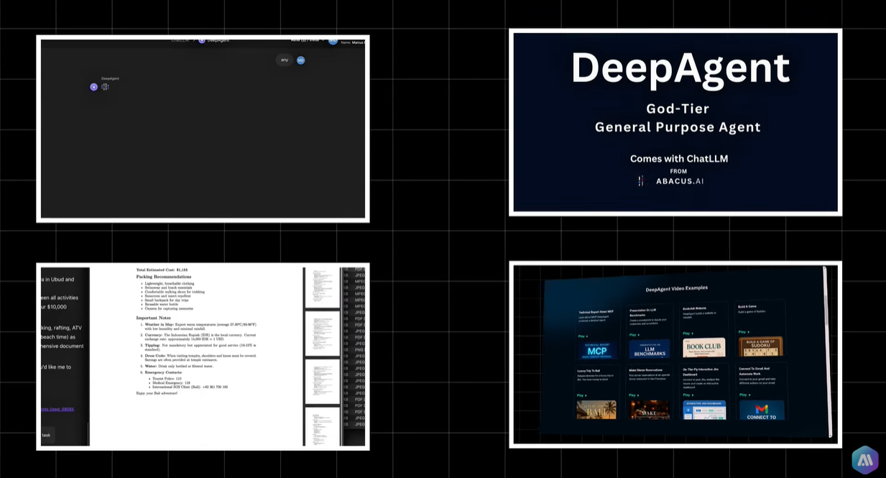Open the MCP technical report thumbnail
Image resolution: width=886 pixels, height=478 pixels.
click(597, 350)
